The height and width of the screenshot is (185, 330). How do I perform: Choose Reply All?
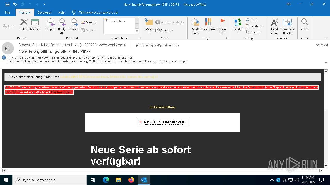(x=62, y=26)
